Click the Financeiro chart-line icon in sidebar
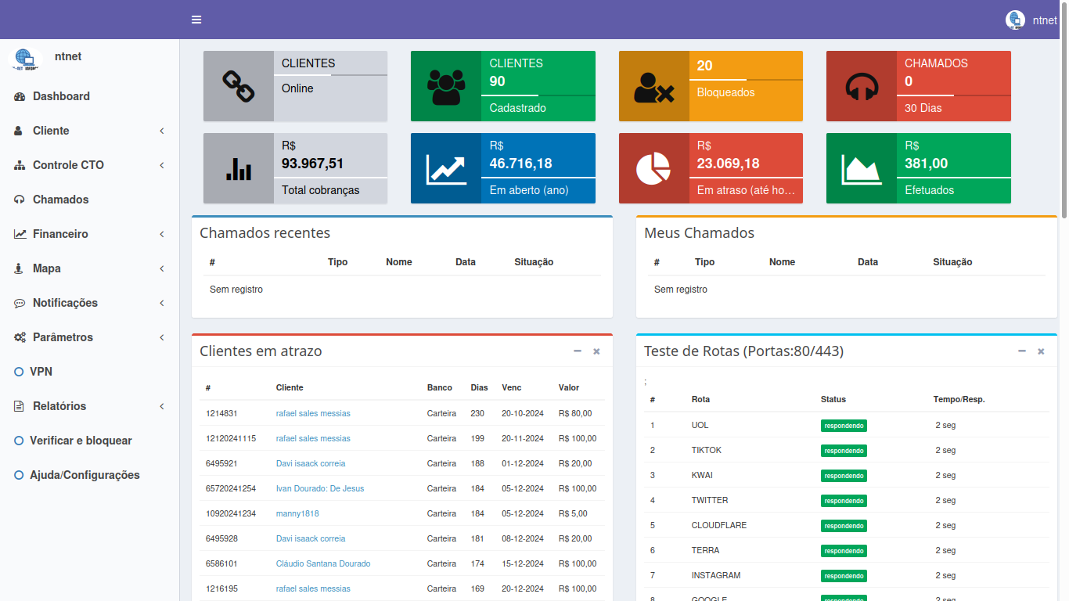 (20, 234)
